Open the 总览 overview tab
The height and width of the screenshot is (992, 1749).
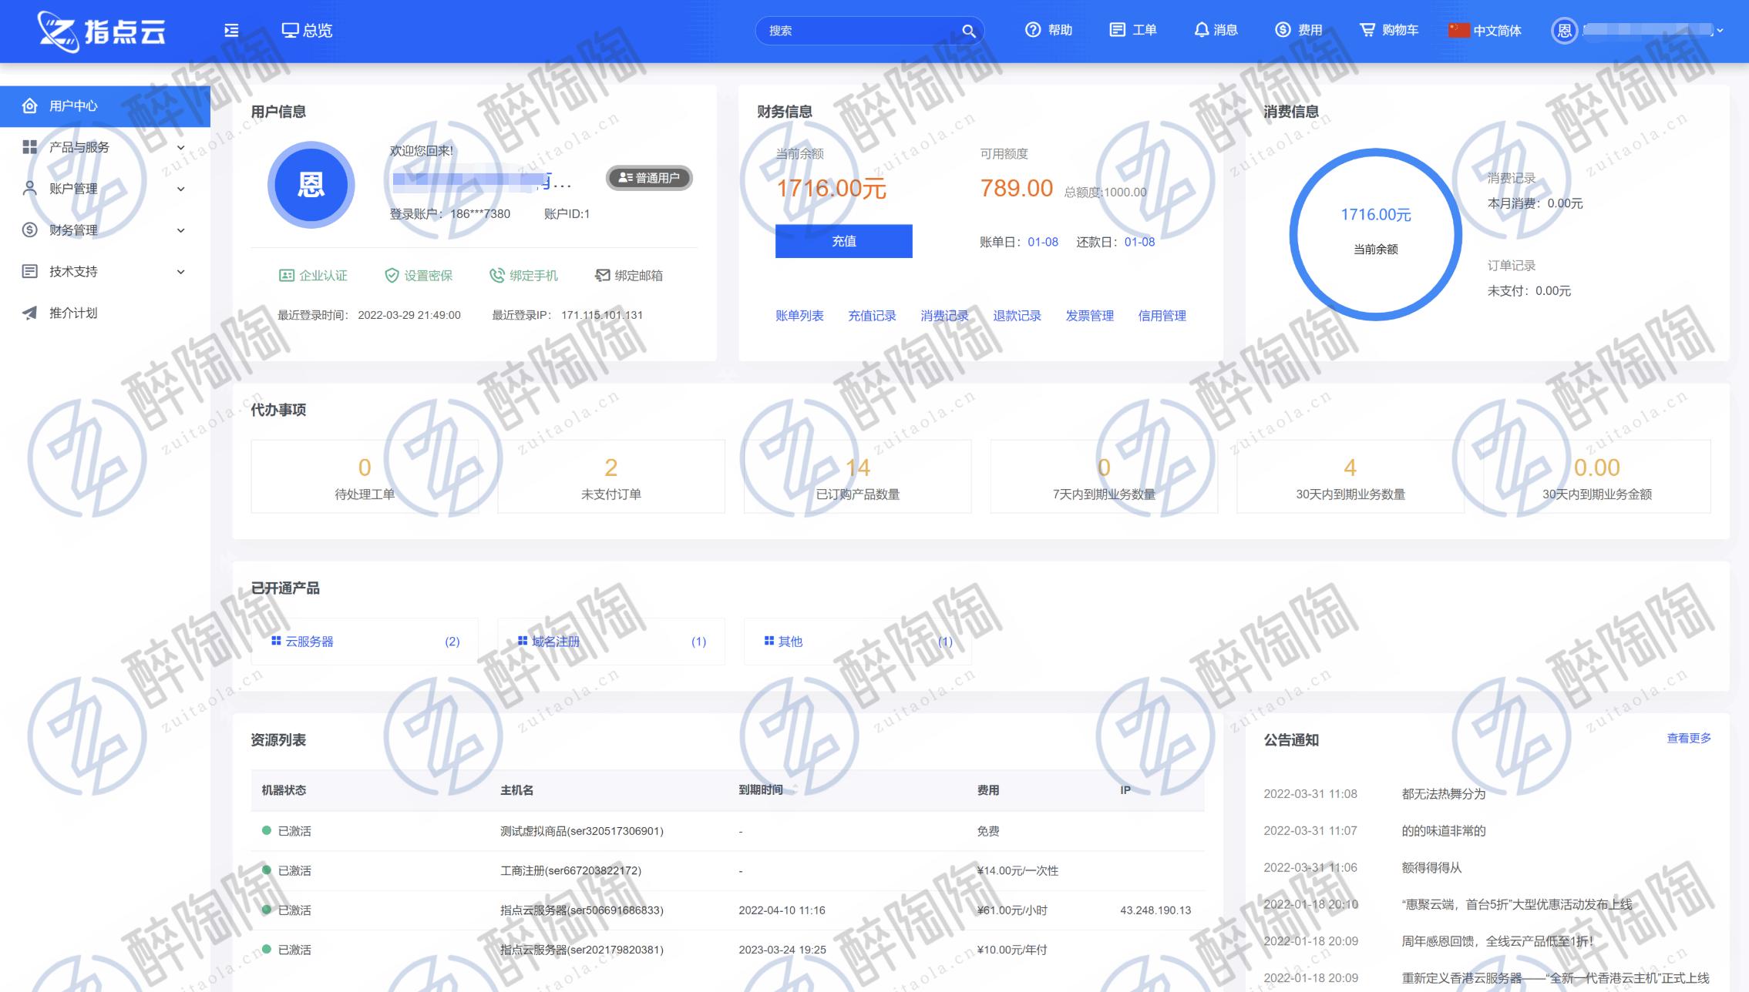pyautogui.click(x=307, y=30)
